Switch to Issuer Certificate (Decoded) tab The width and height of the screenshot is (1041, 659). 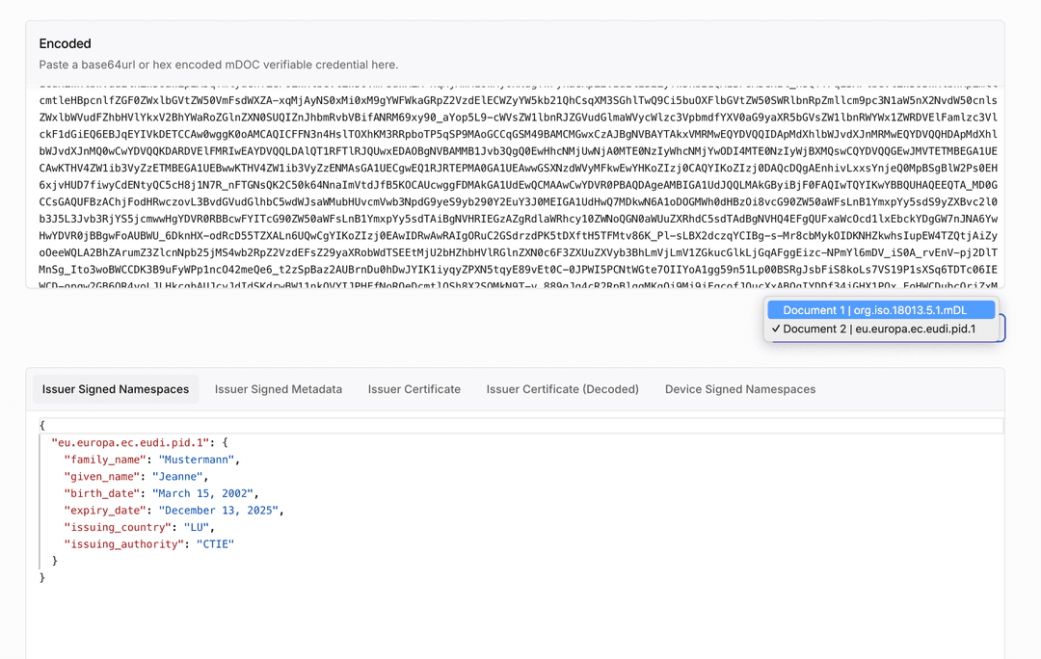[562, 389]
